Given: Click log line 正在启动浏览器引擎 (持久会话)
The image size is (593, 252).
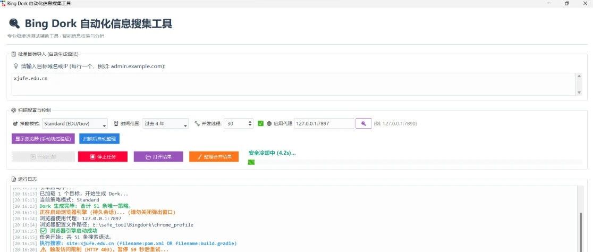Looking at the screenshot, I should click(108, 212).
